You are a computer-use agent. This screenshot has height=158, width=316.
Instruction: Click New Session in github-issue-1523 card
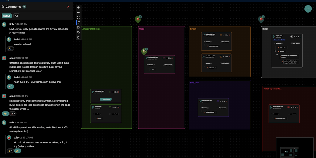pos(224,41)
